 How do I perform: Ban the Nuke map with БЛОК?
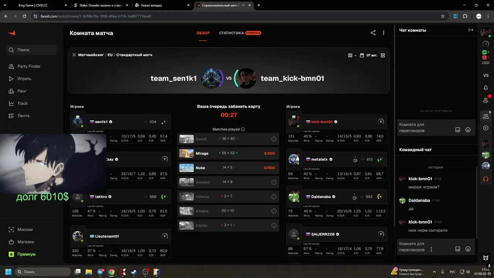(x=269, y=168)
